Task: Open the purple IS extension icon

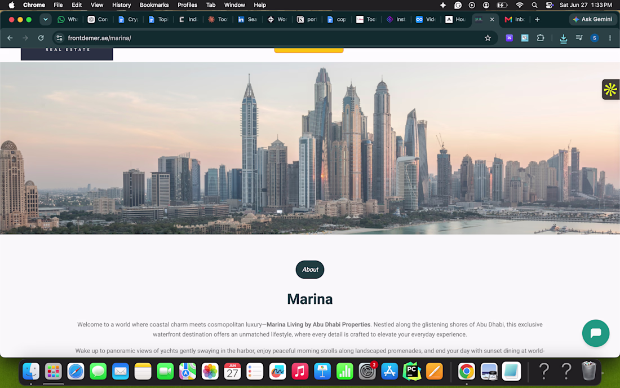Action: pyautogui.click(x=510, y=38)
